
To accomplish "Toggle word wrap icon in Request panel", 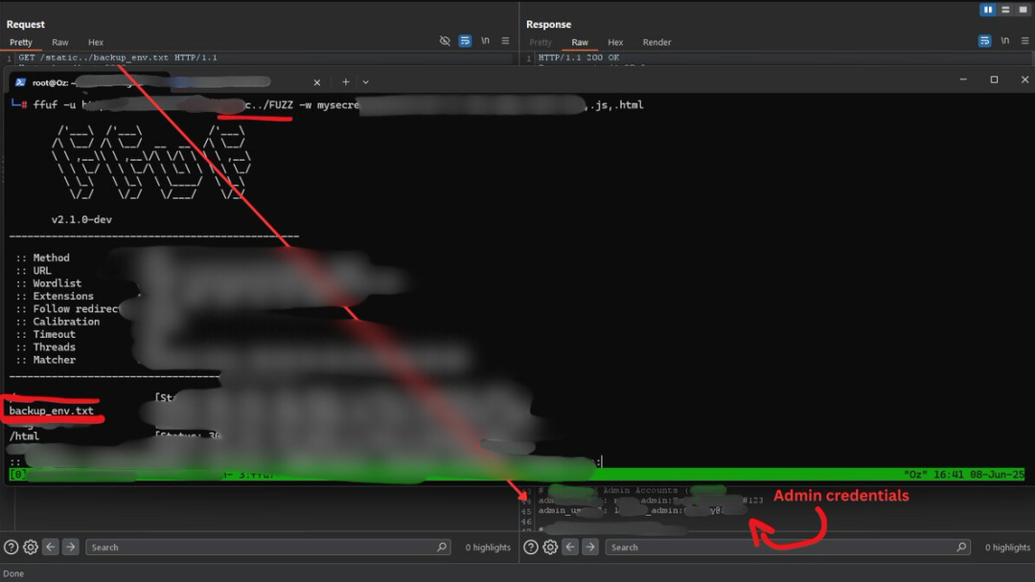I will [465, 41].
